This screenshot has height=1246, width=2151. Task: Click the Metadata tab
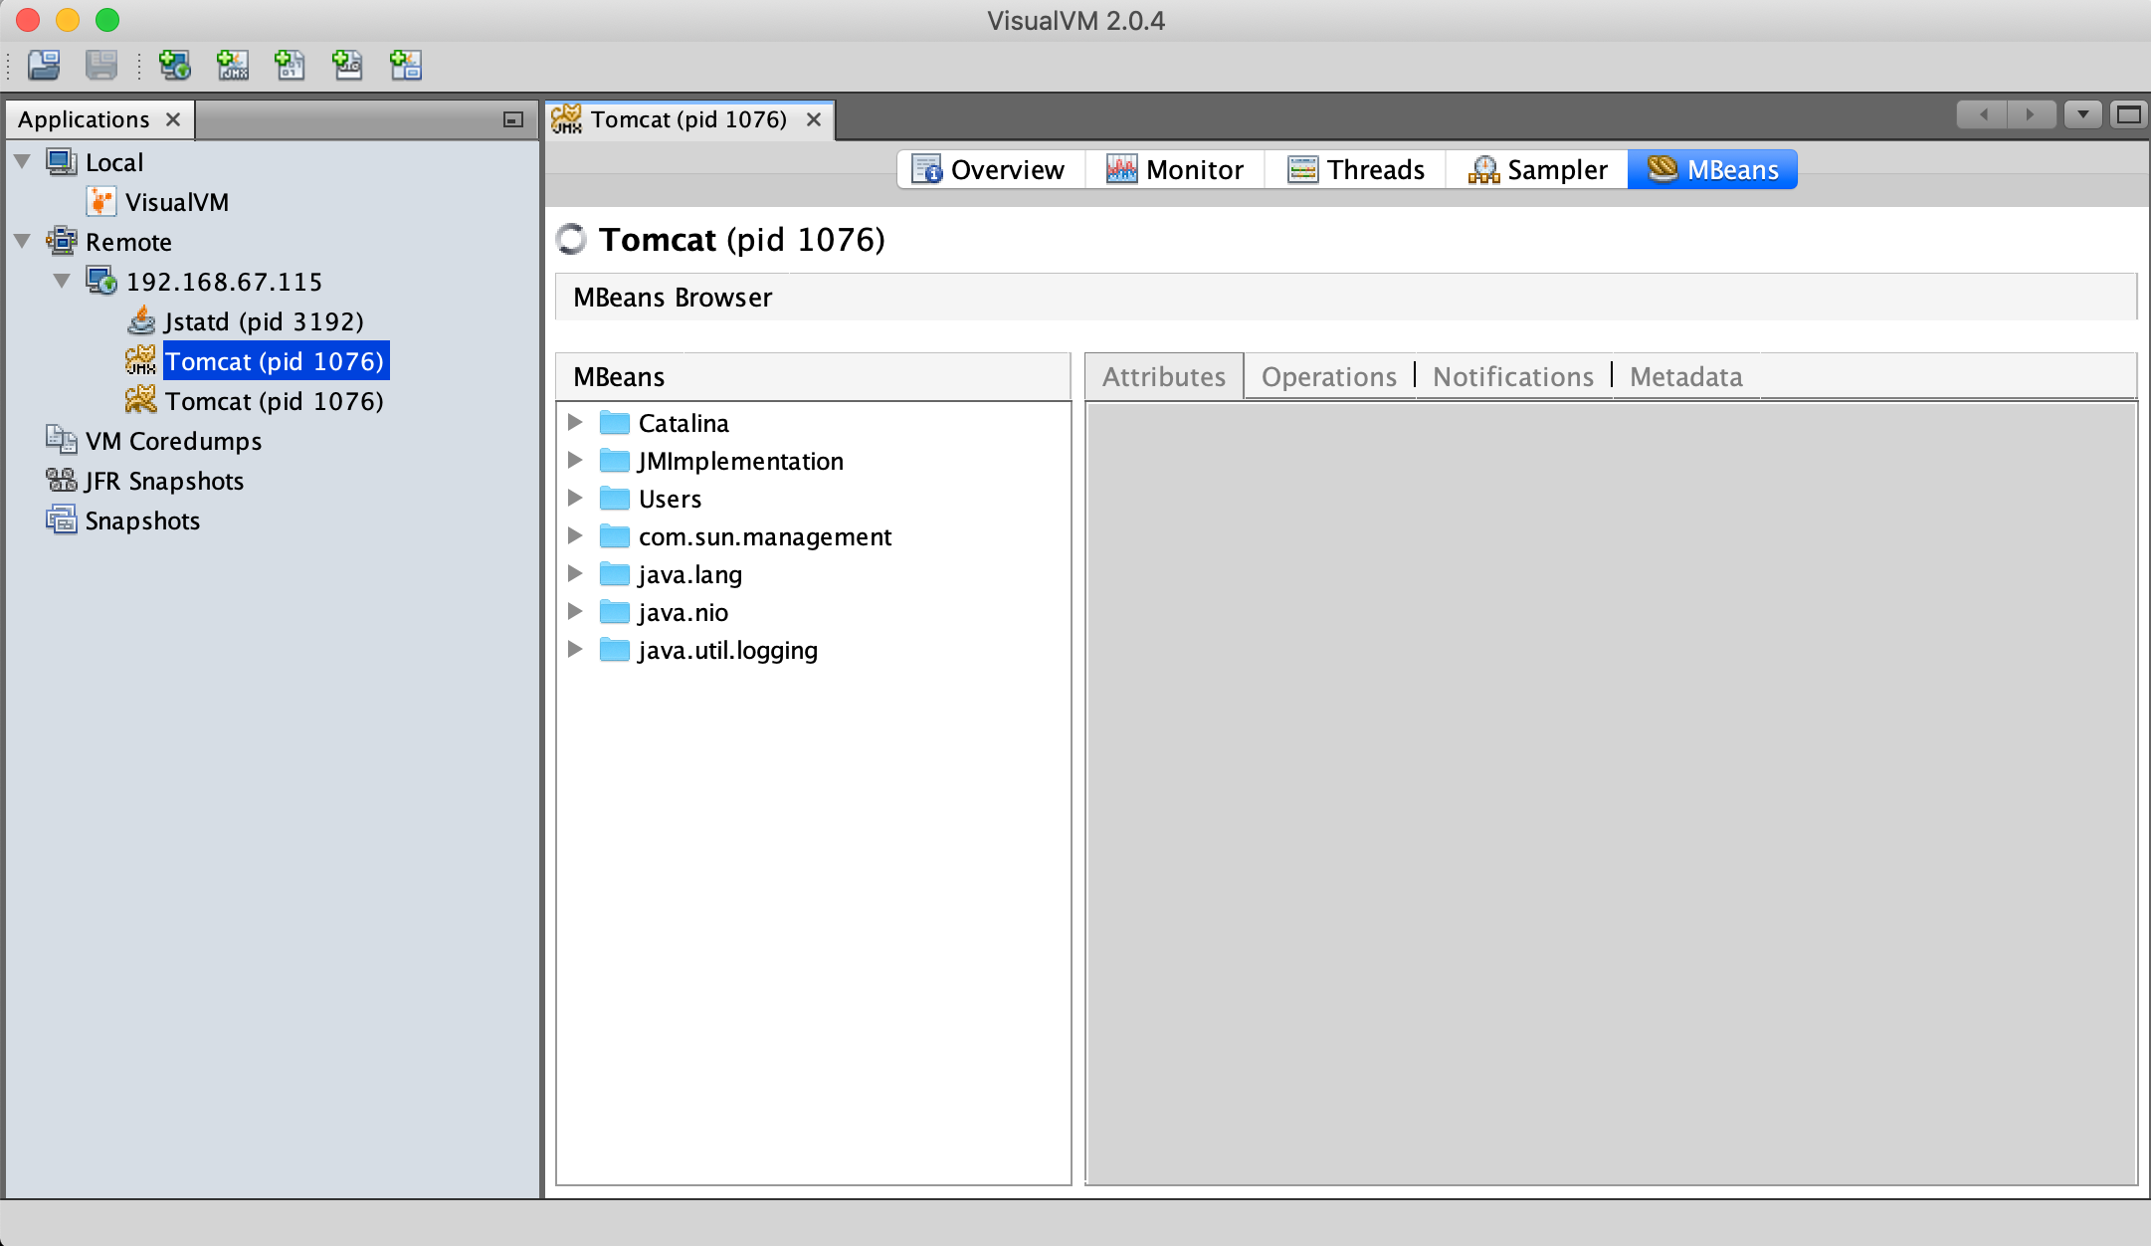(x=1685, y=377)
